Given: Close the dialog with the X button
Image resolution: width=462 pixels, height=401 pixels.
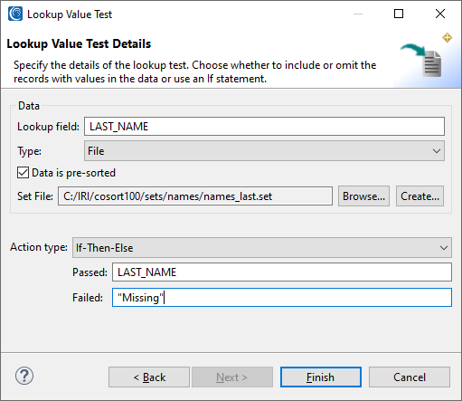Looking at the screenshot, I should point(440,14).
